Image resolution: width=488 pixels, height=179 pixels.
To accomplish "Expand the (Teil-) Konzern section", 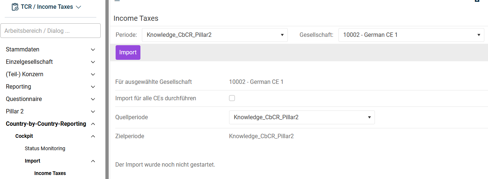I will [x=50, y=74].
